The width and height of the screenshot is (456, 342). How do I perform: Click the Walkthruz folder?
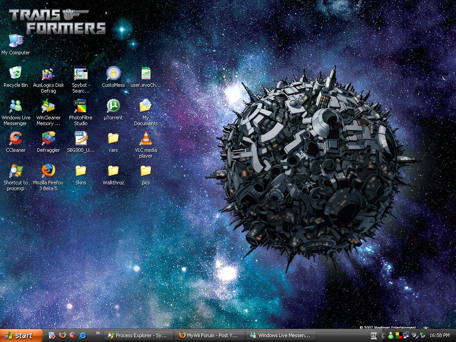coord(113,171)
